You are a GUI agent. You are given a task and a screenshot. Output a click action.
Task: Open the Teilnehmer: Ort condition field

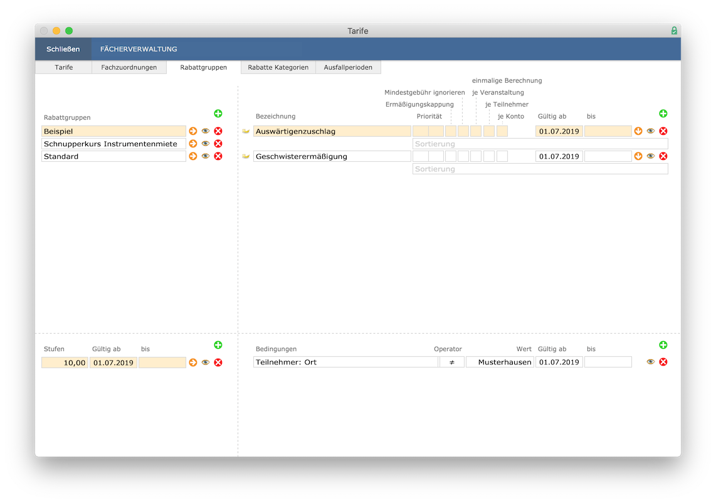pyautogui.click(x=345, y=362)
